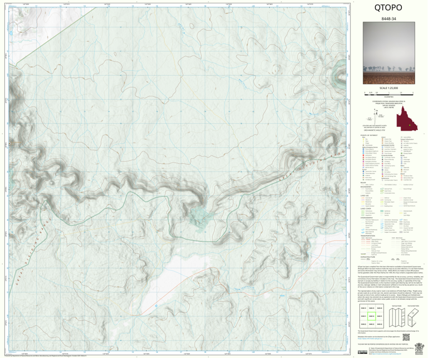Open the cover photo of misty trees
Image resolution: width=428 pixels, height=358 pixels.
click(388, 53)
